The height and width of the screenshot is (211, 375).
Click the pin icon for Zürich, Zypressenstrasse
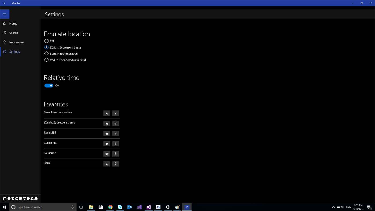point(116,123)
